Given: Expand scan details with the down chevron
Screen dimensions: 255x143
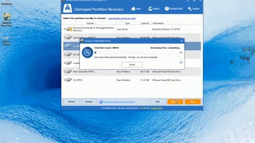Looking at the screenshot, I should click(x=181, y=62).
